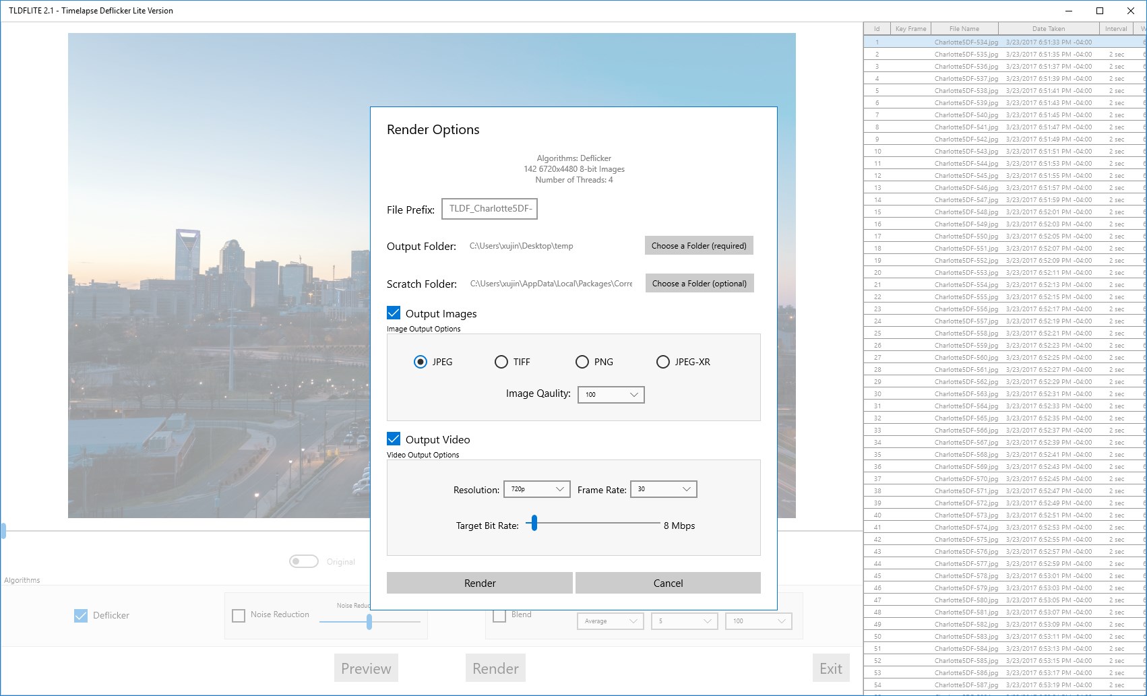Open the Image Quality dropdown

pos(611,394)
